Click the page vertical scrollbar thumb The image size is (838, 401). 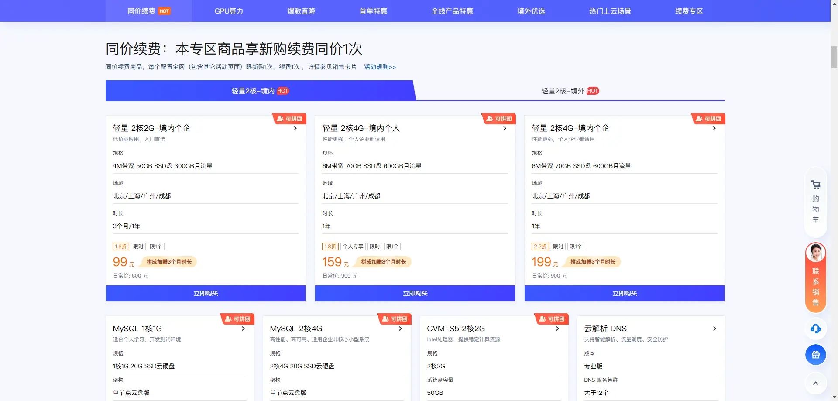tap(834, 57)
